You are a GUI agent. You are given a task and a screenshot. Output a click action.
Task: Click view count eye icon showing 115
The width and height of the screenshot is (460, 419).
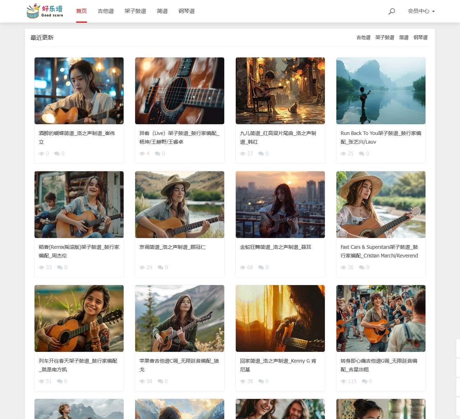(343, 381)
